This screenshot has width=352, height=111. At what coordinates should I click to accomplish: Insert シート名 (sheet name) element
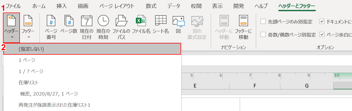(x=161, y=27)
